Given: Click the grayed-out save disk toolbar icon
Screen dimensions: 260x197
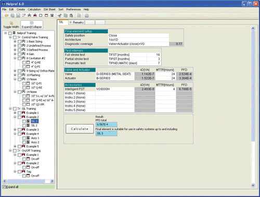Looking at the screenshot, I should 18,16.
